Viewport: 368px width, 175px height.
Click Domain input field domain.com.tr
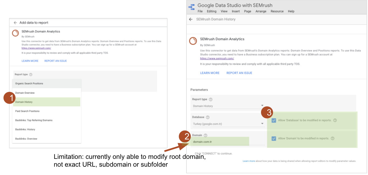pyautogui.click(x=229, y=142)
